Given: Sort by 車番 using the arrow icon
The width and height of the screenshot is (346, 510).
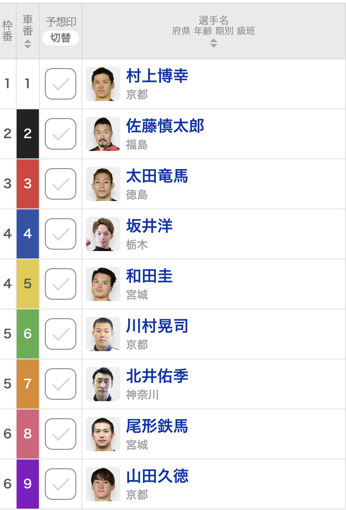Looking at the screenshot, I should tap(28, 44).
